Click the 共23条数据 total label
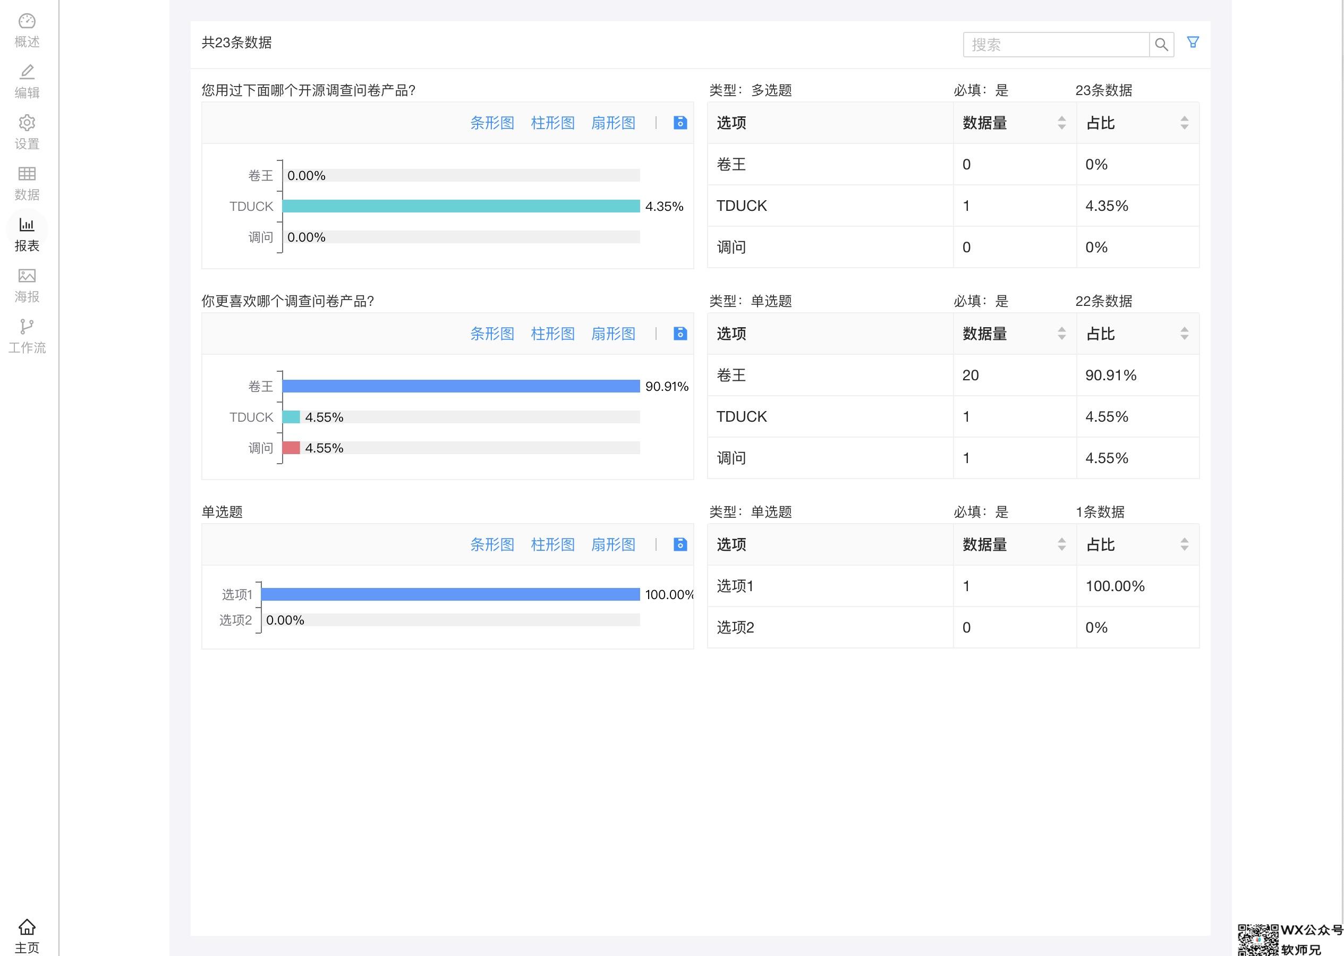1344x956 pixels. (x=236, y=42)
